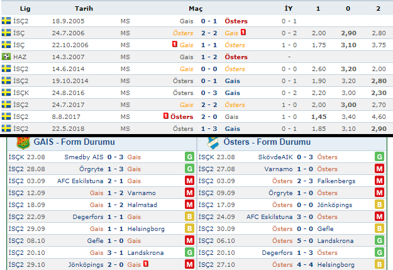This screenshot has width=393, height=270.
Task: Click the football icon on the HAZ row
Action: tap(6, 57)
